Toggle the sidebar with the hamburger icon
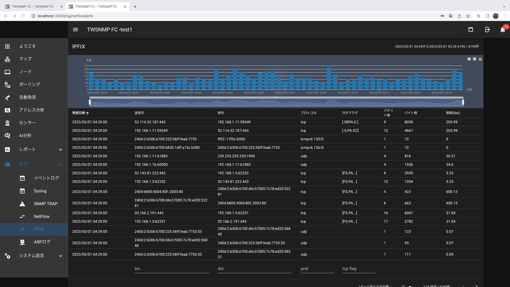The width and height of the screenshot is (510, 287). [x=75, y=29]
